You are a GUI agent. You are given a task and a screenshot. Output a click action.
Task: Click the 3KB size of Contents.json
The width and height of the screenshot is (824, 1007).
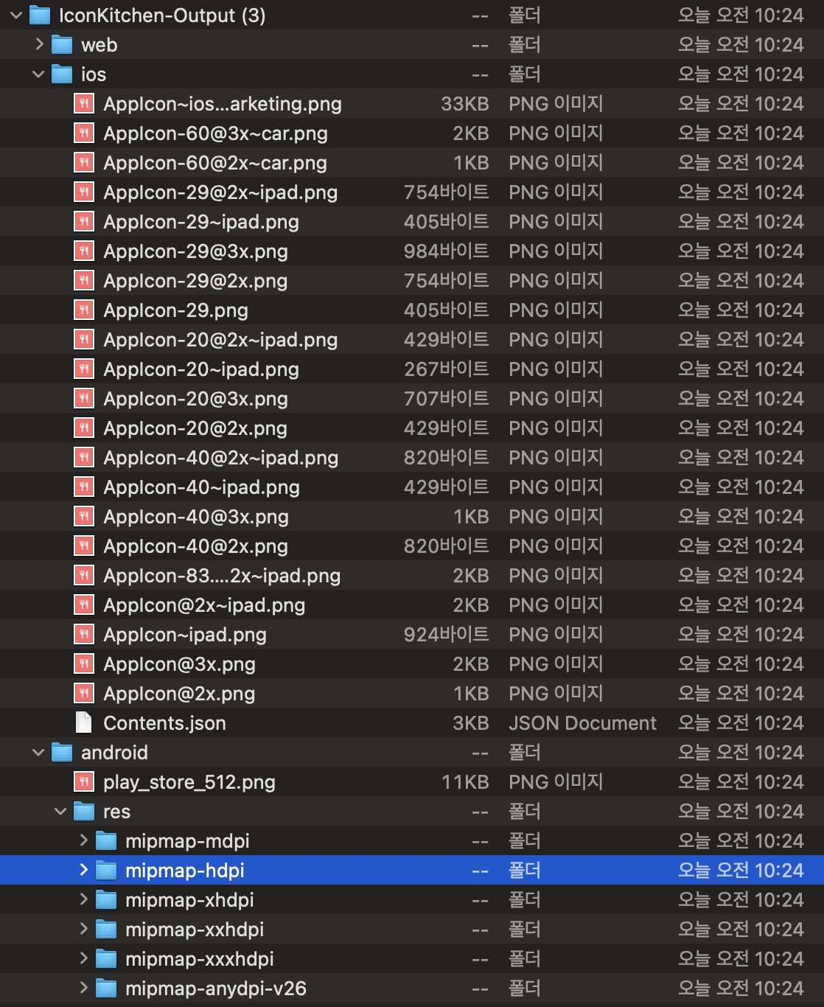click(471, 723)
